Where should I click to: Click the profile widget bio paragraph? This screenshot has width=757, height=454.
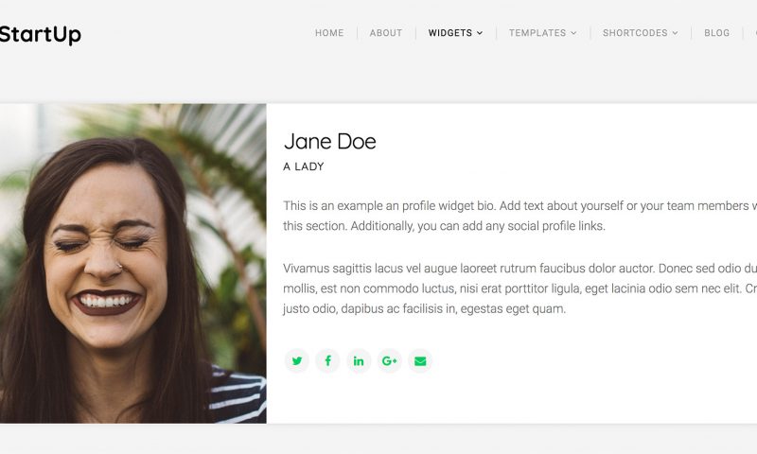point(519,216)
